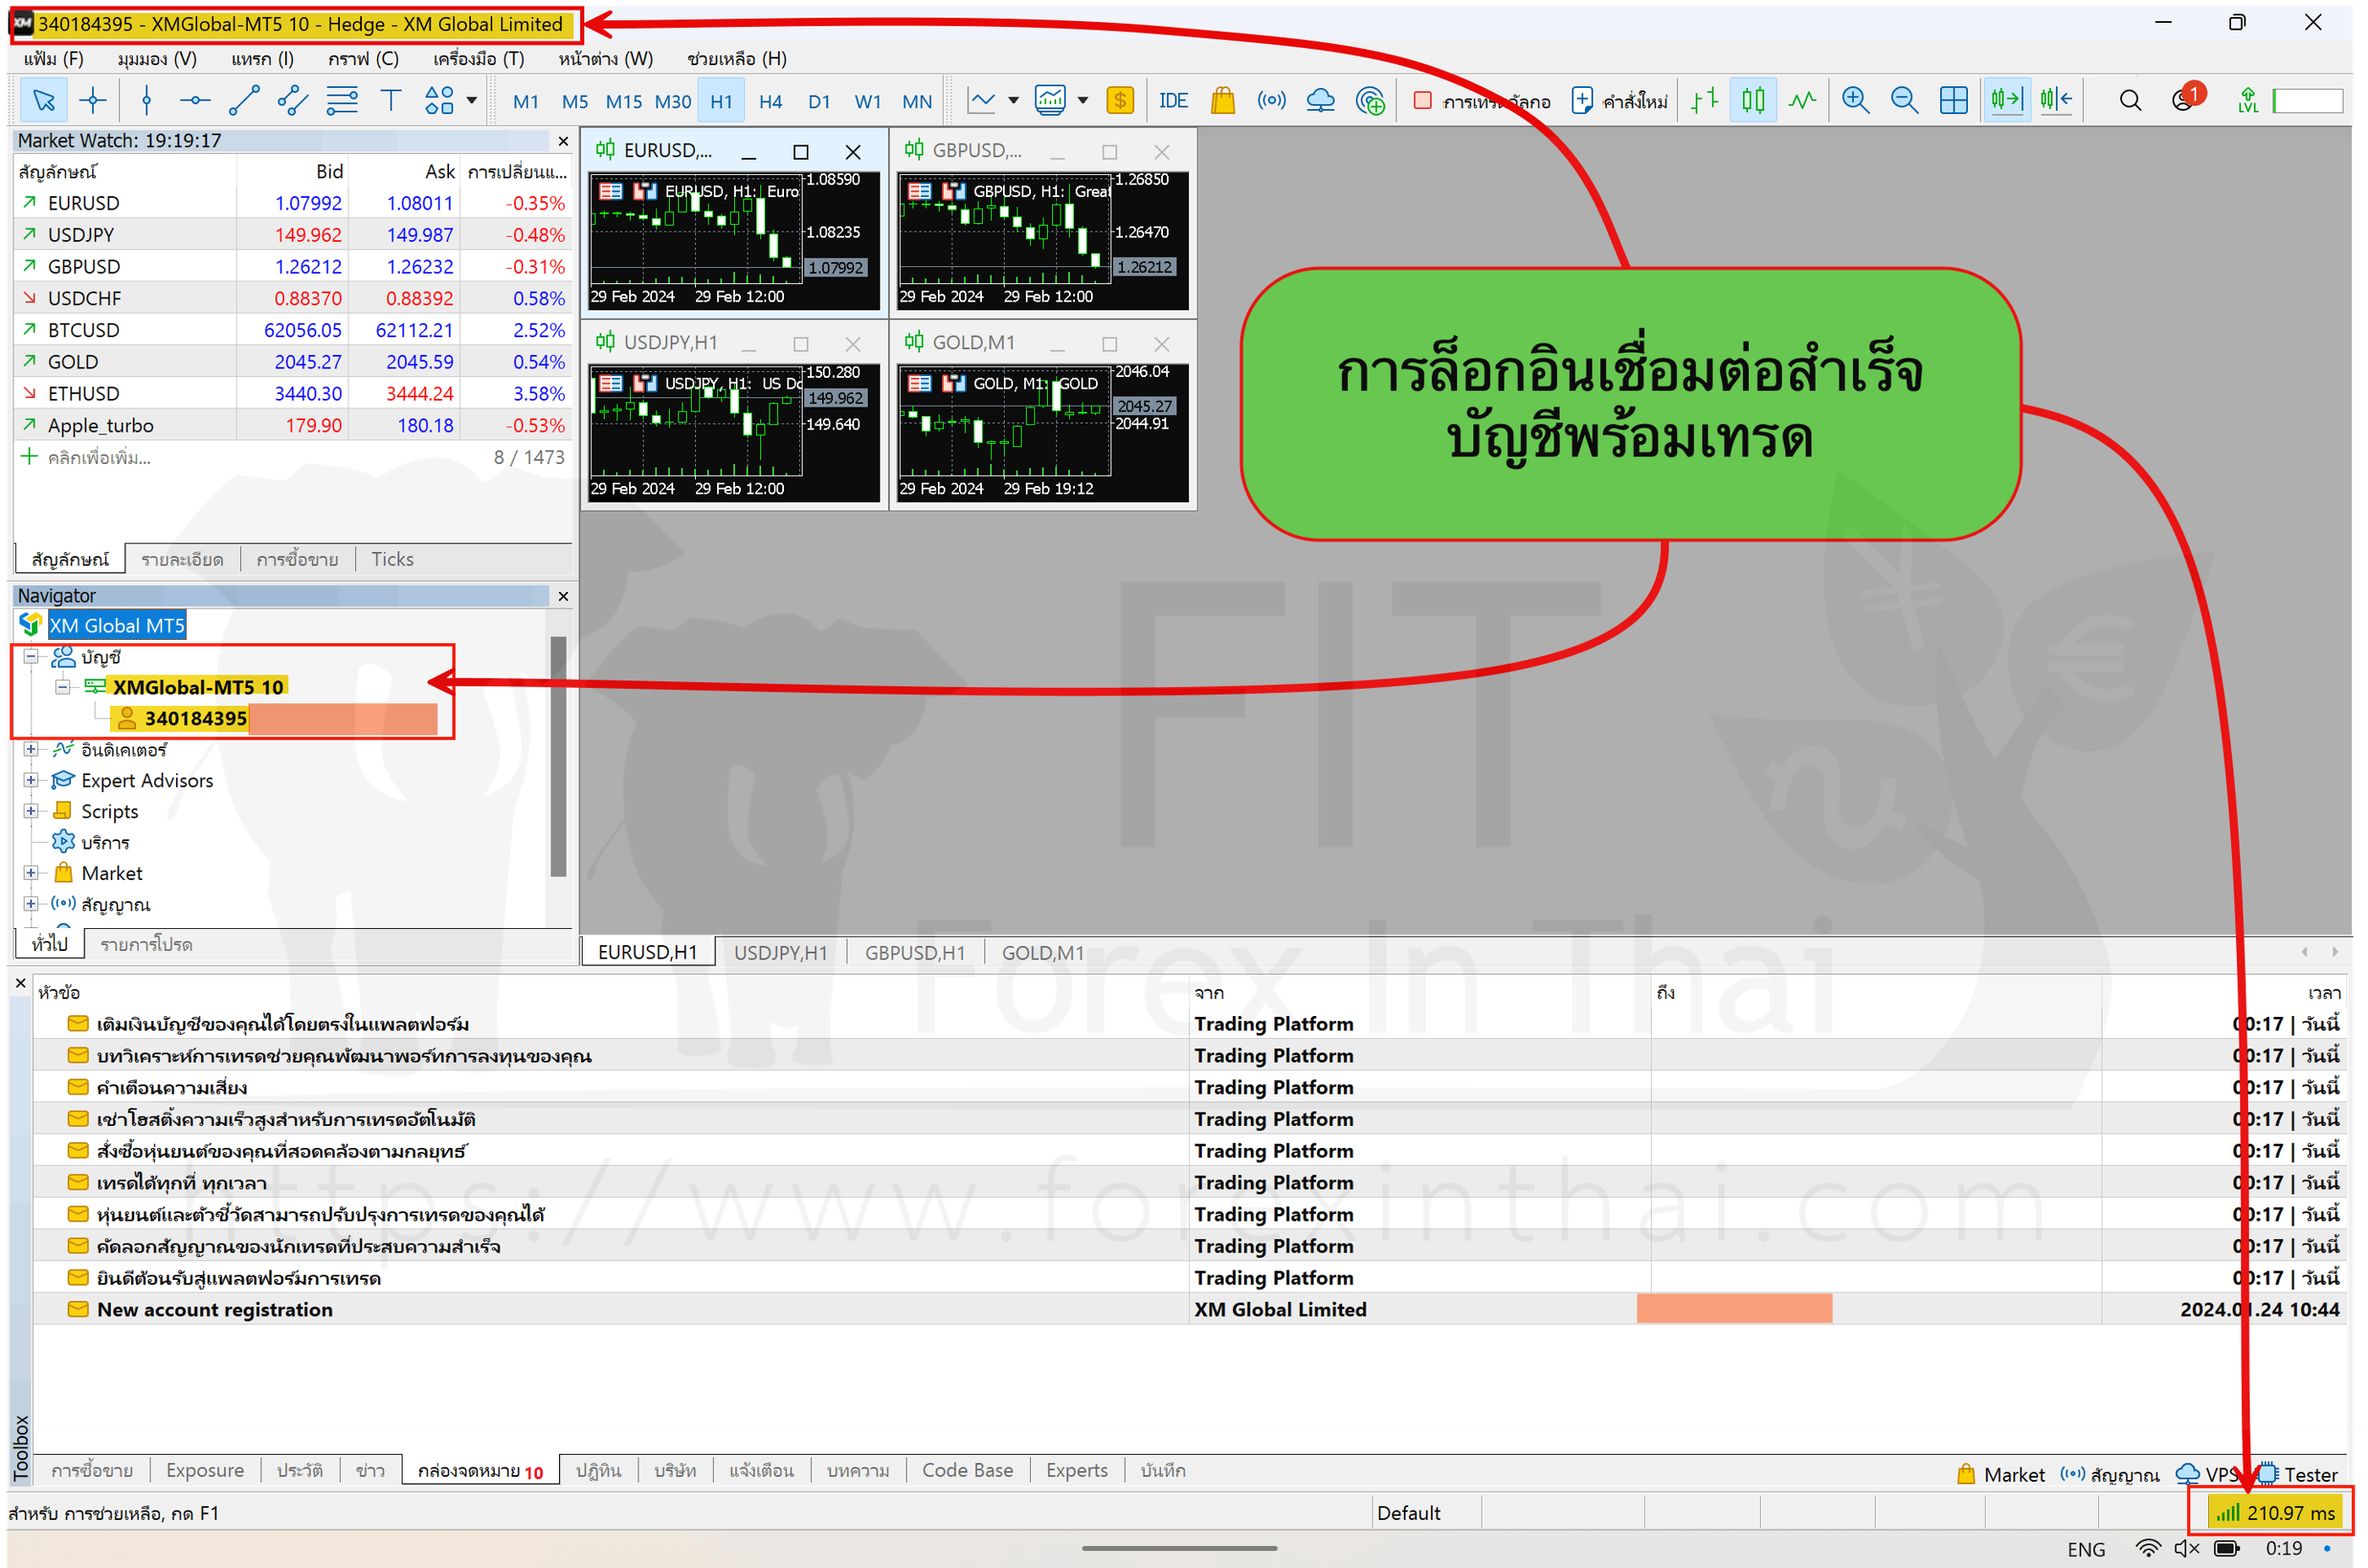Switch chart timeframe to W1

(x=869, y=101)
